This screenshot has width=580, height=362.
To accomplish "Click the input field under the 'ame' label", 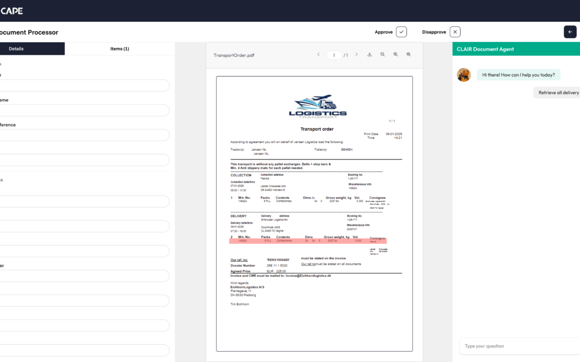I will 84,110.
